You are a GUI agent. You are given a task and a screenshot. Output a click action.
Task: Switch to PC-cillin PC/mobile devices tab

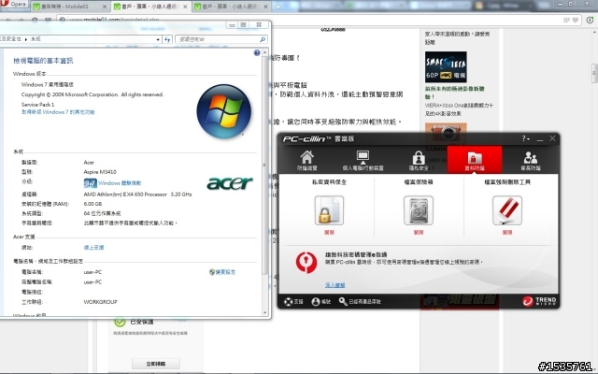[x=363, y=160]
